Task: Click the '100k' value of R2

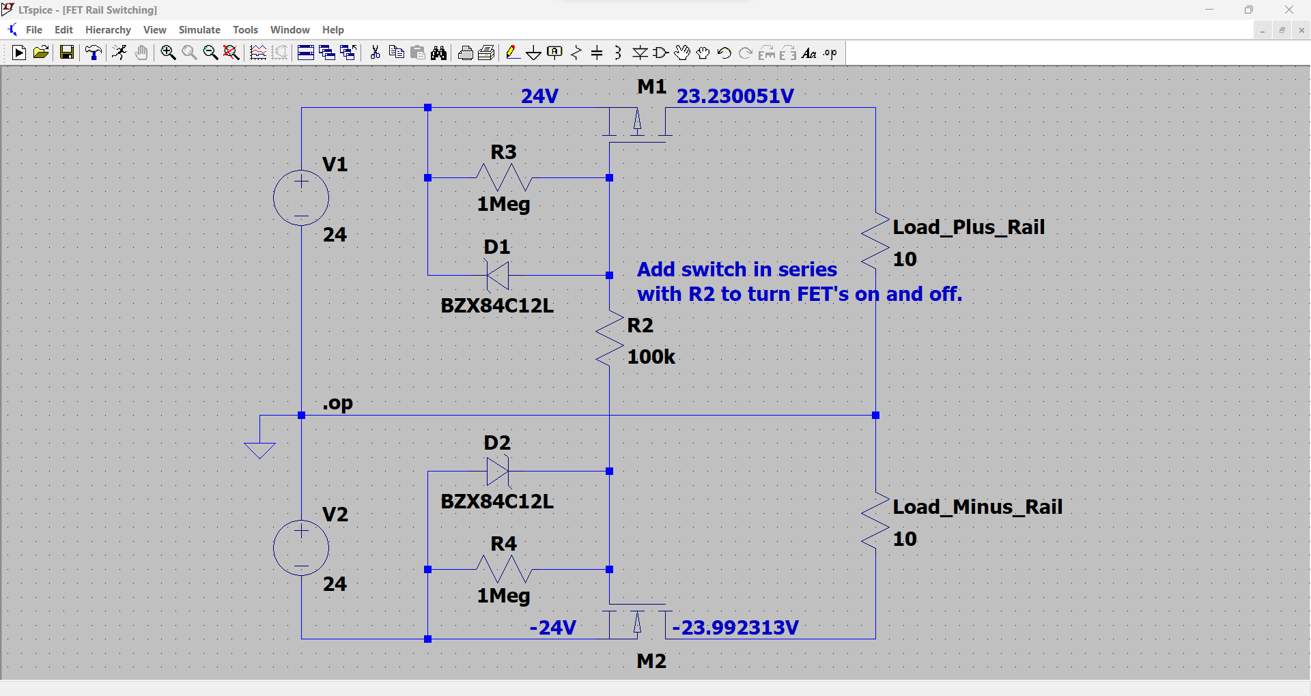Action: pyautogui.click(x=651, y=357)
